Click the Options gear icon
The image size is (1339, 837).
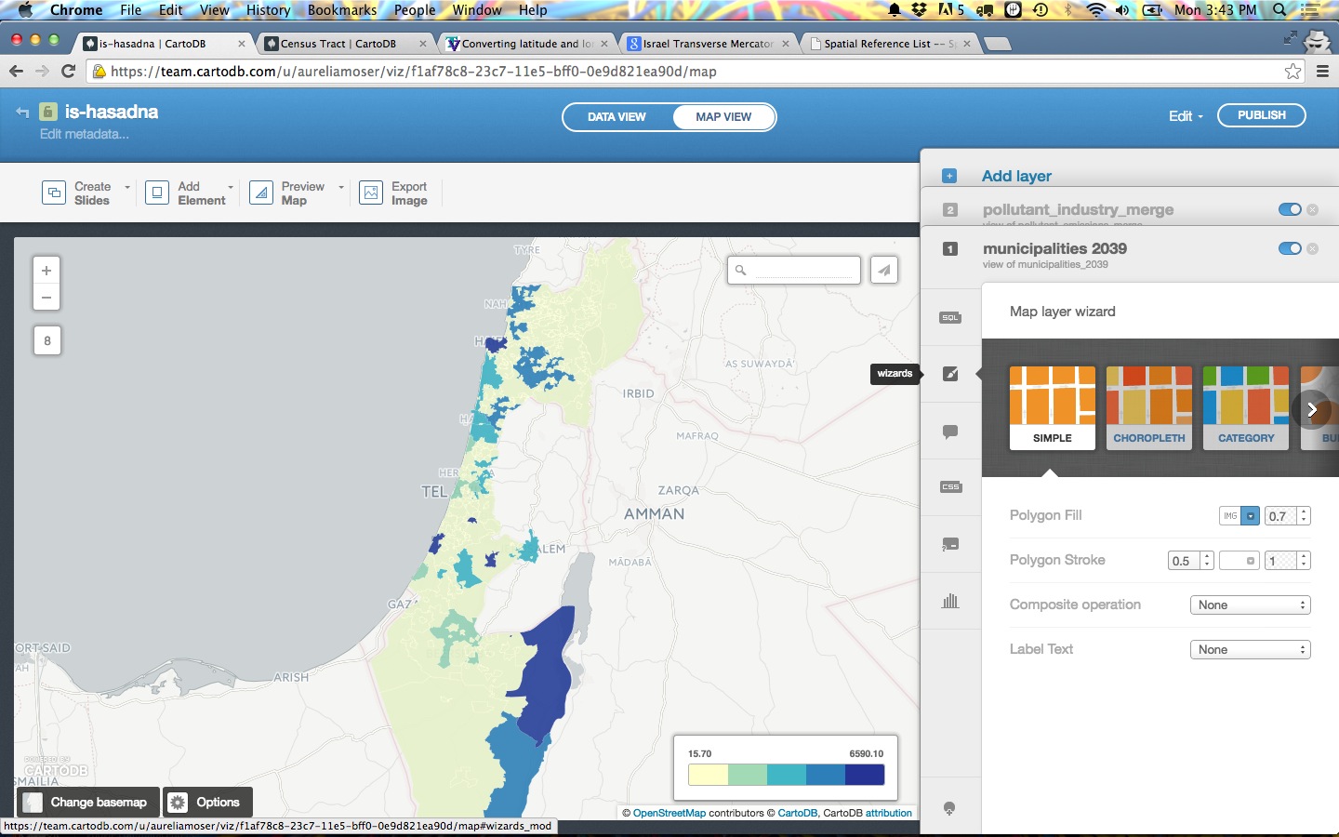[179, 802]
